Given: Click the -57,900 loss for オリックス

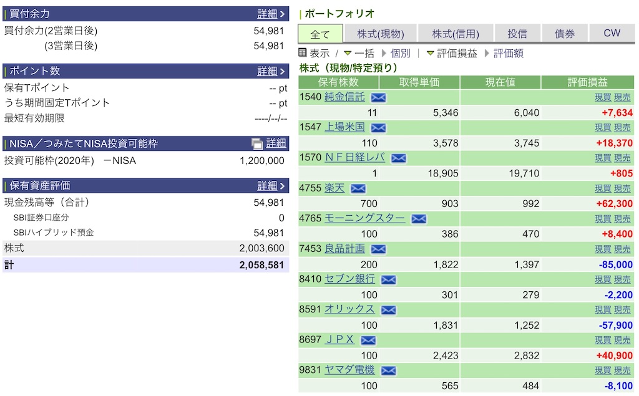Looking at the screenshot, I should point(616,326).
